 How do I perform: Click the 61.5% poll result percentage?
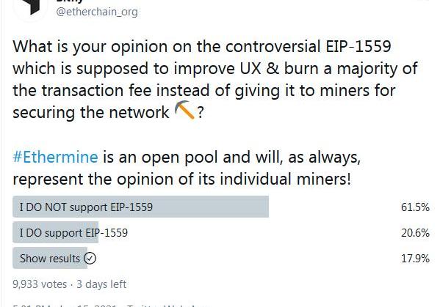click(415, 207)
